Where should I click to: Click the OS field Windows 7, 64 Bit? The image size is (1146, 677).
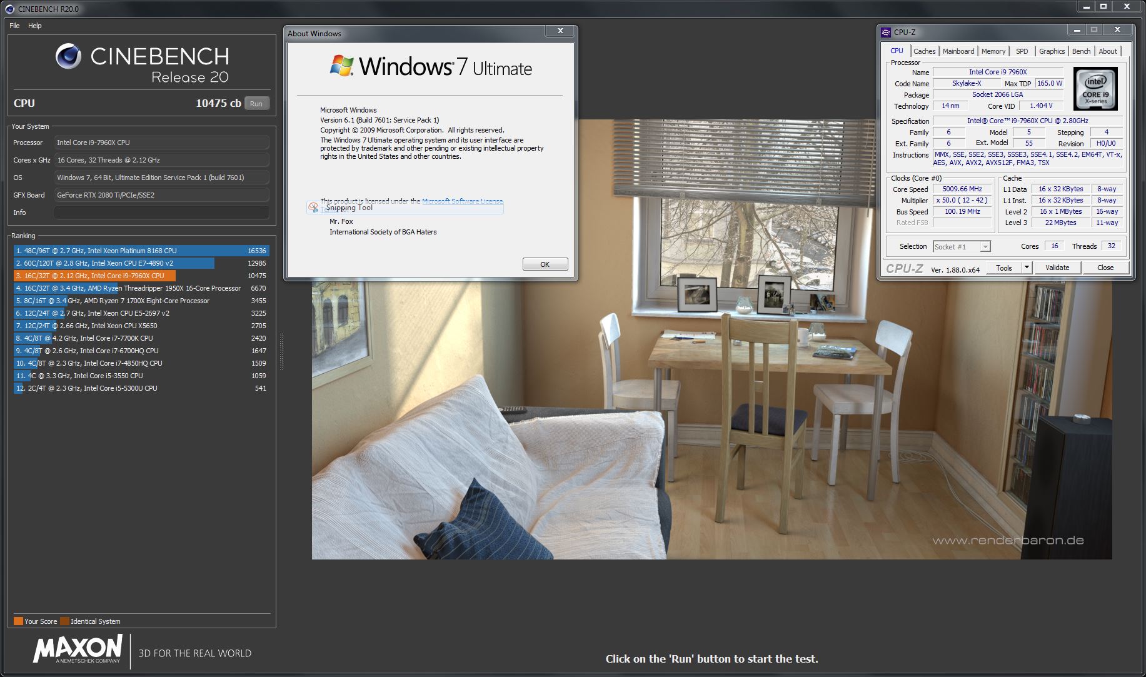[161, 178]
